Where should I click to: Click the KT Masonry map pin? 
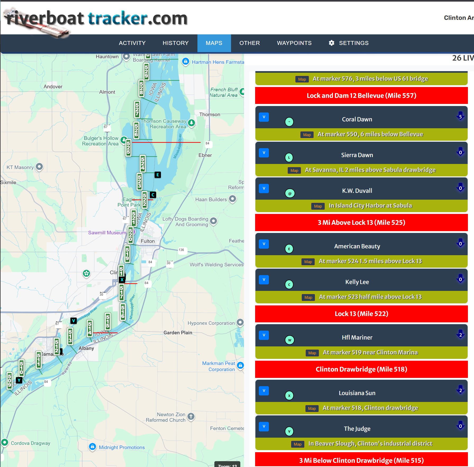tap(39, 167)
